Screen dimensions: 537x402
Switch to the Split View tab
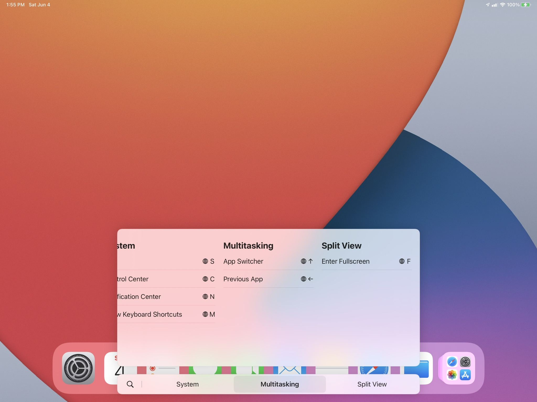[x=372, y=384]
